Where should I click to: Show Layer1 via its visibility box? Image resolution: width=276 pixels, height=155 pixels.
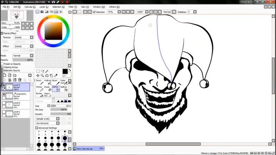(4, 112)
